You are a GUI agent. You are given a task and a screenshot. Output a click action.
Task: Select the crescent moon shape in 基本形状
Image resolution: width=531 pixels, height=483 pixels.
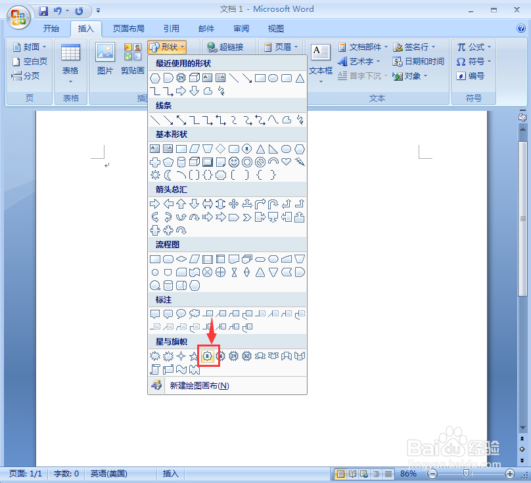pyautogui.click(x=168, y=175)
